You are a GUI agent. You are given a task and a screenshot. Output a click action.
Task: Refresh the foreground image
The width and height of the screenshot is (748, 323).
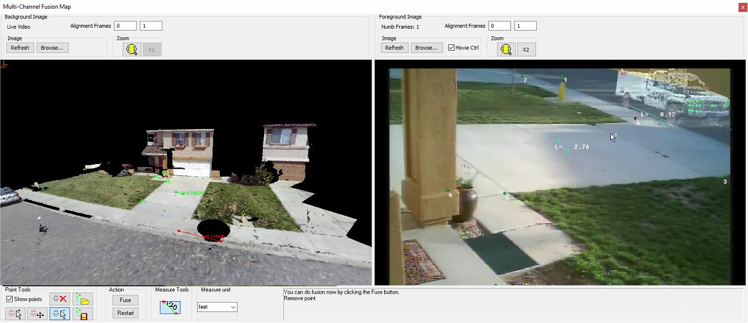click(394, 48)
